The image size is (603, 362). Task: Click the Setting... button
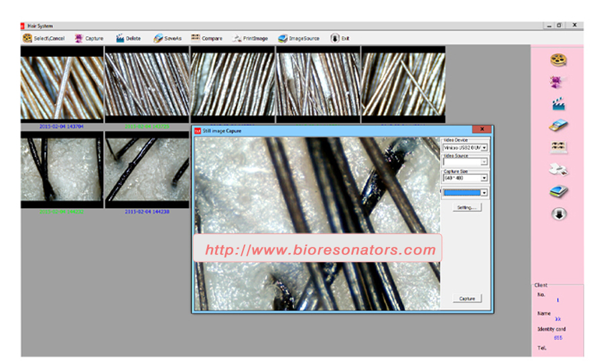coord(467,207)
